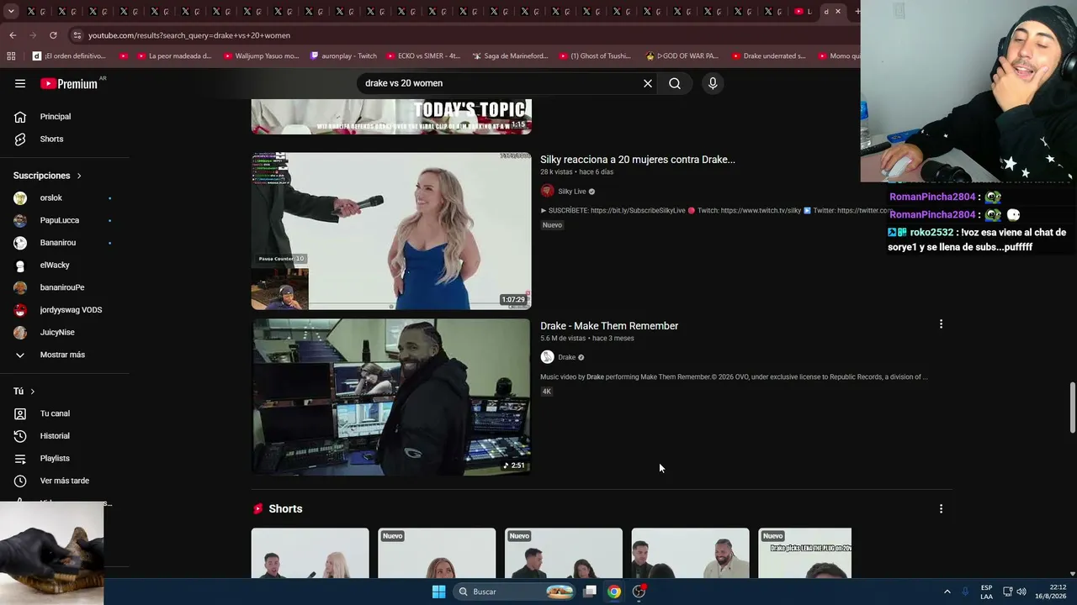Reload the page with the refresh icon
Viewport: 1077px width, 605px height.
(x=53, y=35)
